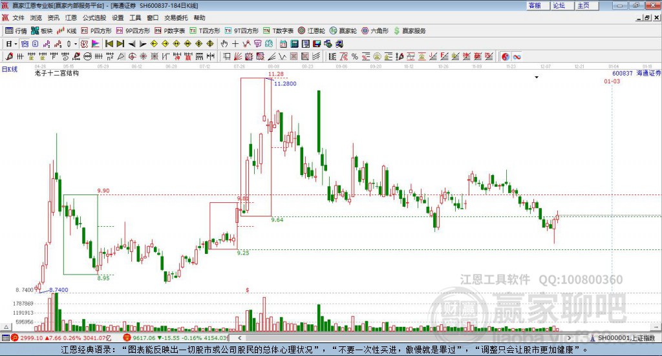Screen dimensions: 662x356
Task: Open the T四方形 tool
Action: coord(205,31)
